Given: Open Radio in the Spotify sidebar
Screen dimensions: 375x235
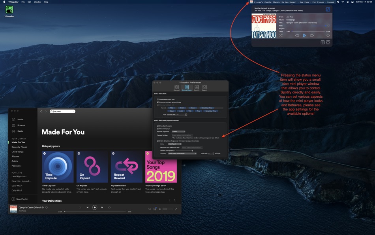Looking at the screenshot, I should [17, 131].
